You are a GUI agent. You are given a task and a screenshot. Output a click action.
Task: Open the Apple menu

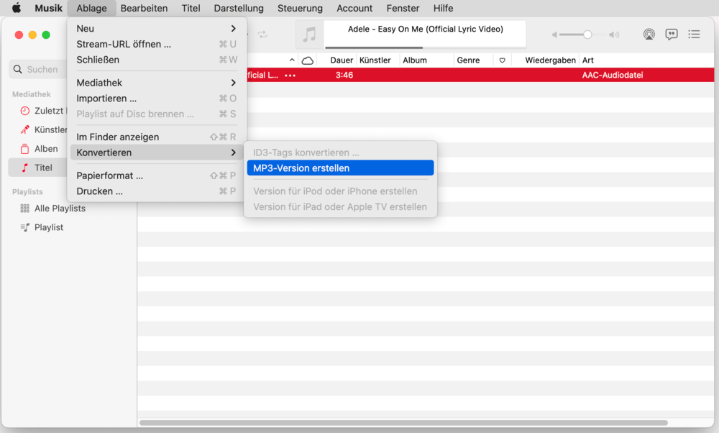click(17, 8)
